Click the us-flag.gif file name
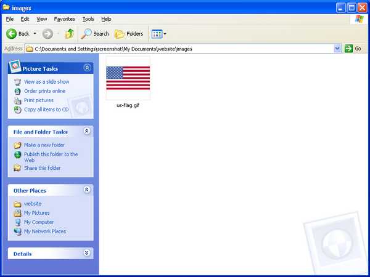Screen dimensions: 370x277 (128, 105)
